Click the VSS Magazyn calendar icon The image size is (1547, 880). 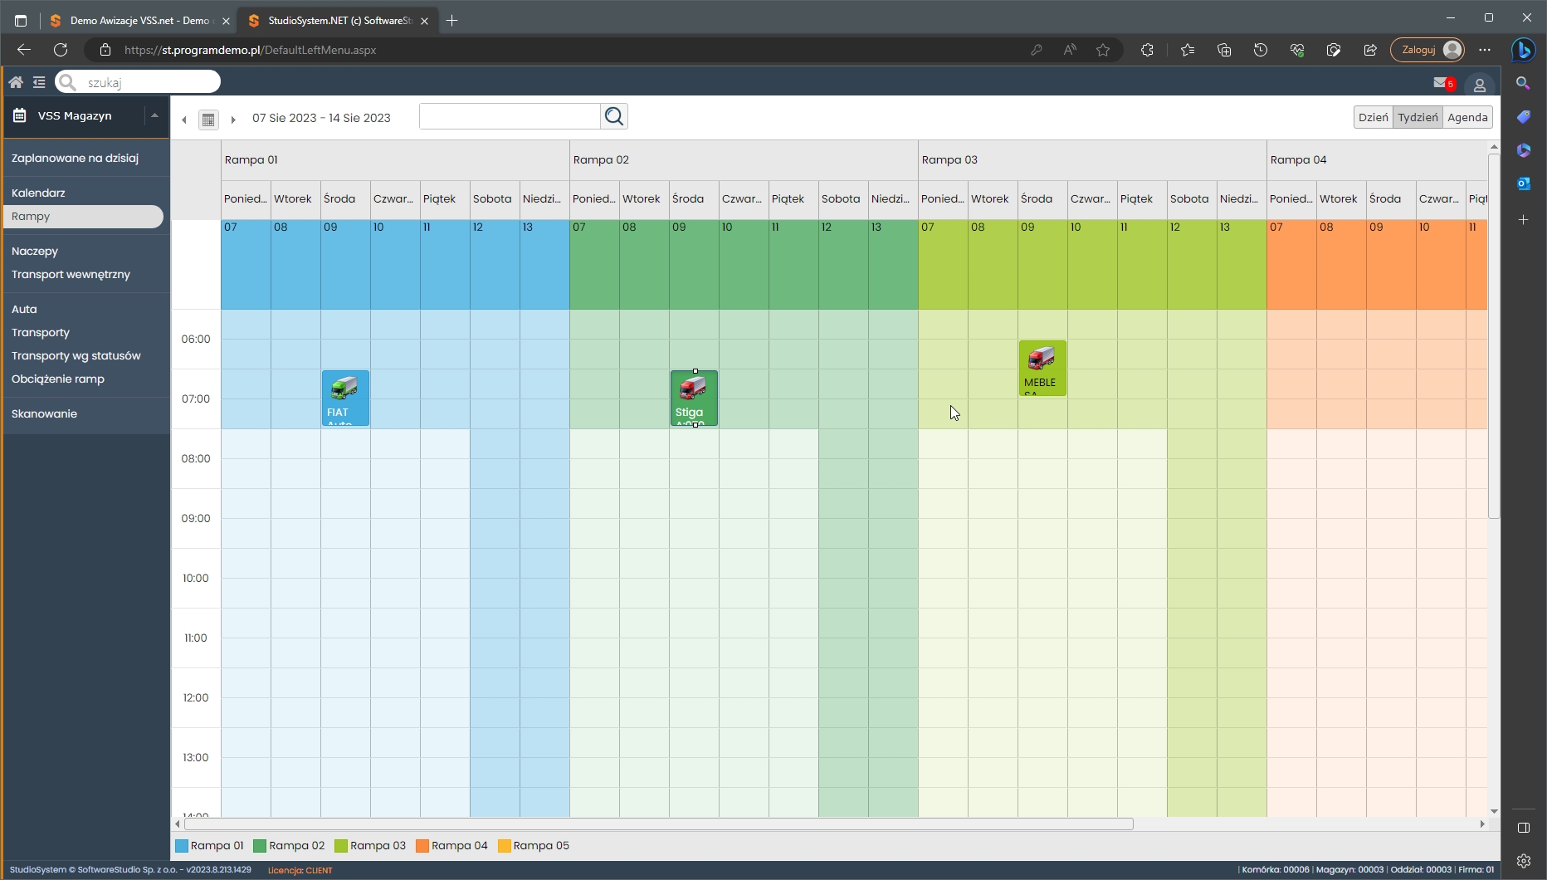19,115
